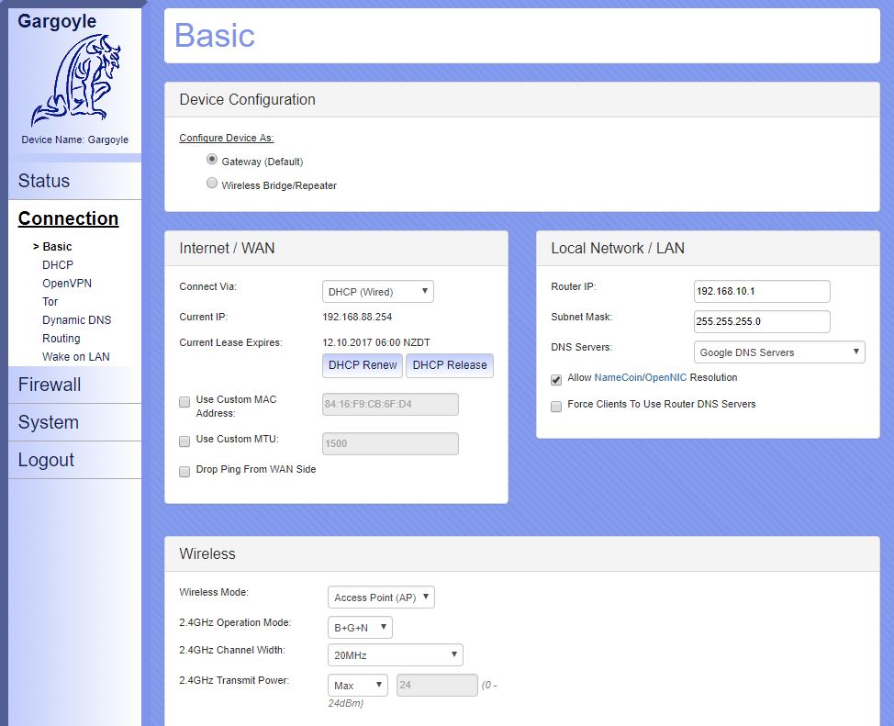Open the Wireless Mode dropdown
894x726 pixels.
[x=381, y=598]
